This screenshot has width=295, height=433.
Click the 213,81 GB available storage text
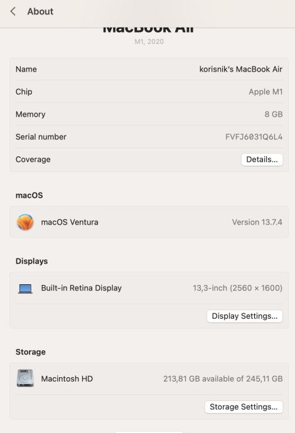pos(223,378)
